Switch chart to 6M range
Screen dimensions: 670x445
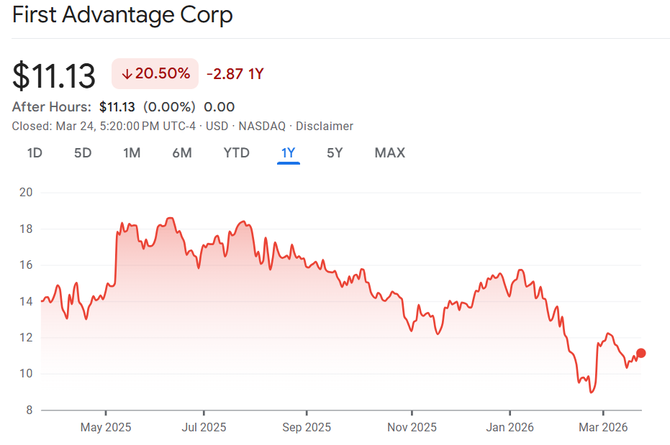coord(181,152)
